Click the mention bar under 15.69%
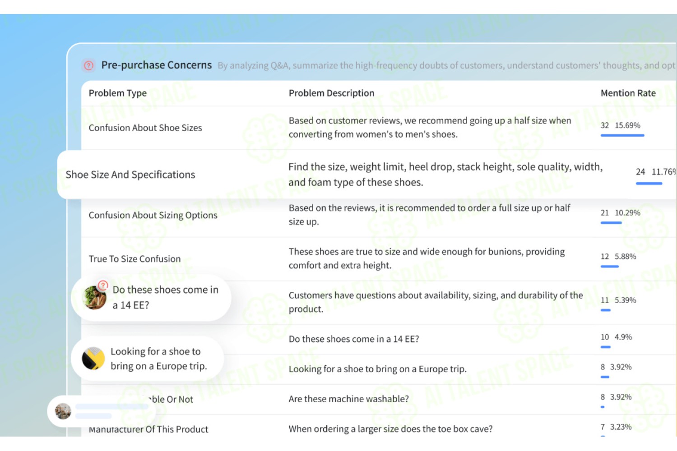The image size is (677, 451). [622, 135]
